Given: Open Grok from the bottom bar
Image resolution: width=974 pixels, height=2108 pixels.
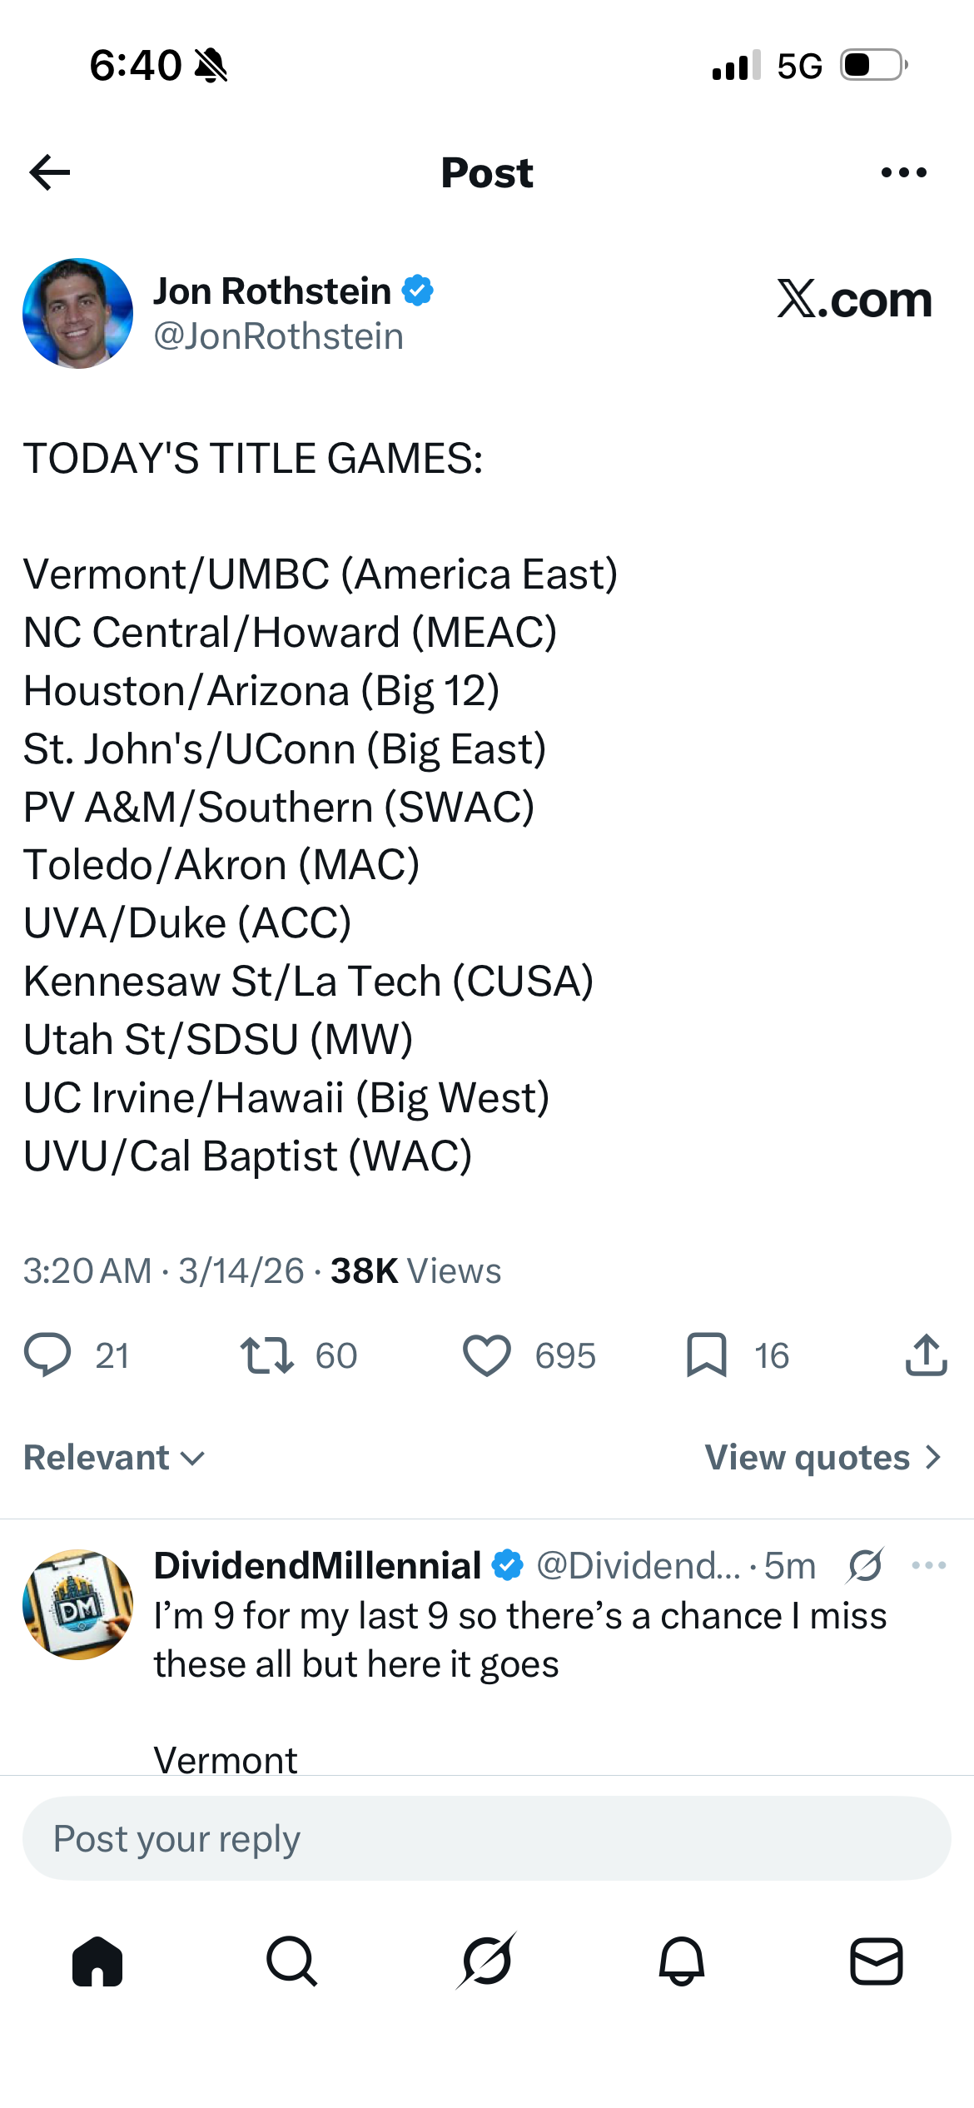Looking at the screenshot, I should (486, 1961).
